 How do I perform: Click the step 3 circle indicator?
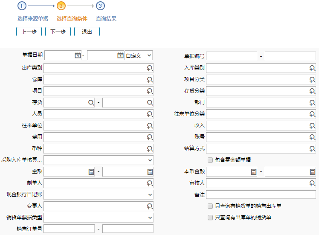pyautogui.click(x=100, y=6)
